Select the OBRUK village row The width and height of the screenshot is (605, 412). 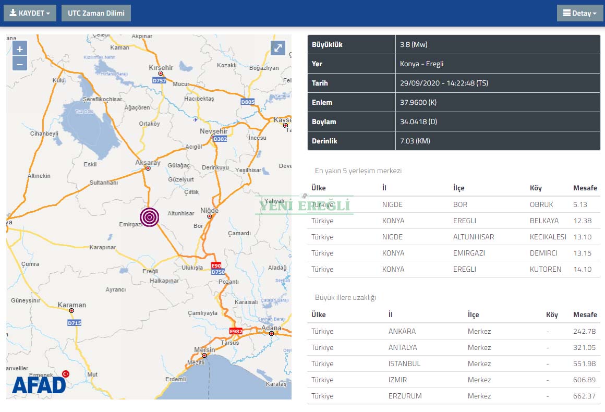pos(453,204)
